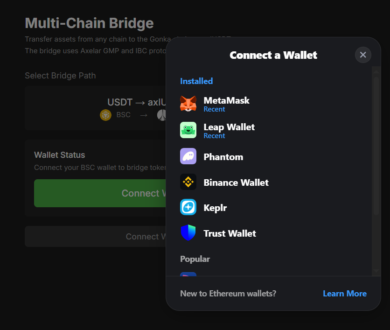This screenshot has height=330, width=390.
Task: Click the Phantom ghost icon
Action: click(x=188, y=156)
